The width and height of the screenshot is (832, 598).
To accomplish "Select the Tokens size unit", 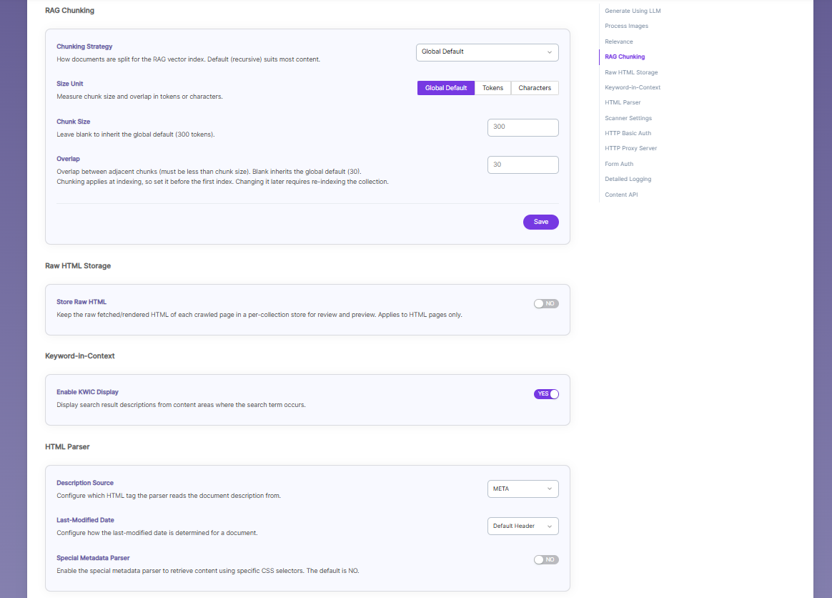I will (492, 88).
